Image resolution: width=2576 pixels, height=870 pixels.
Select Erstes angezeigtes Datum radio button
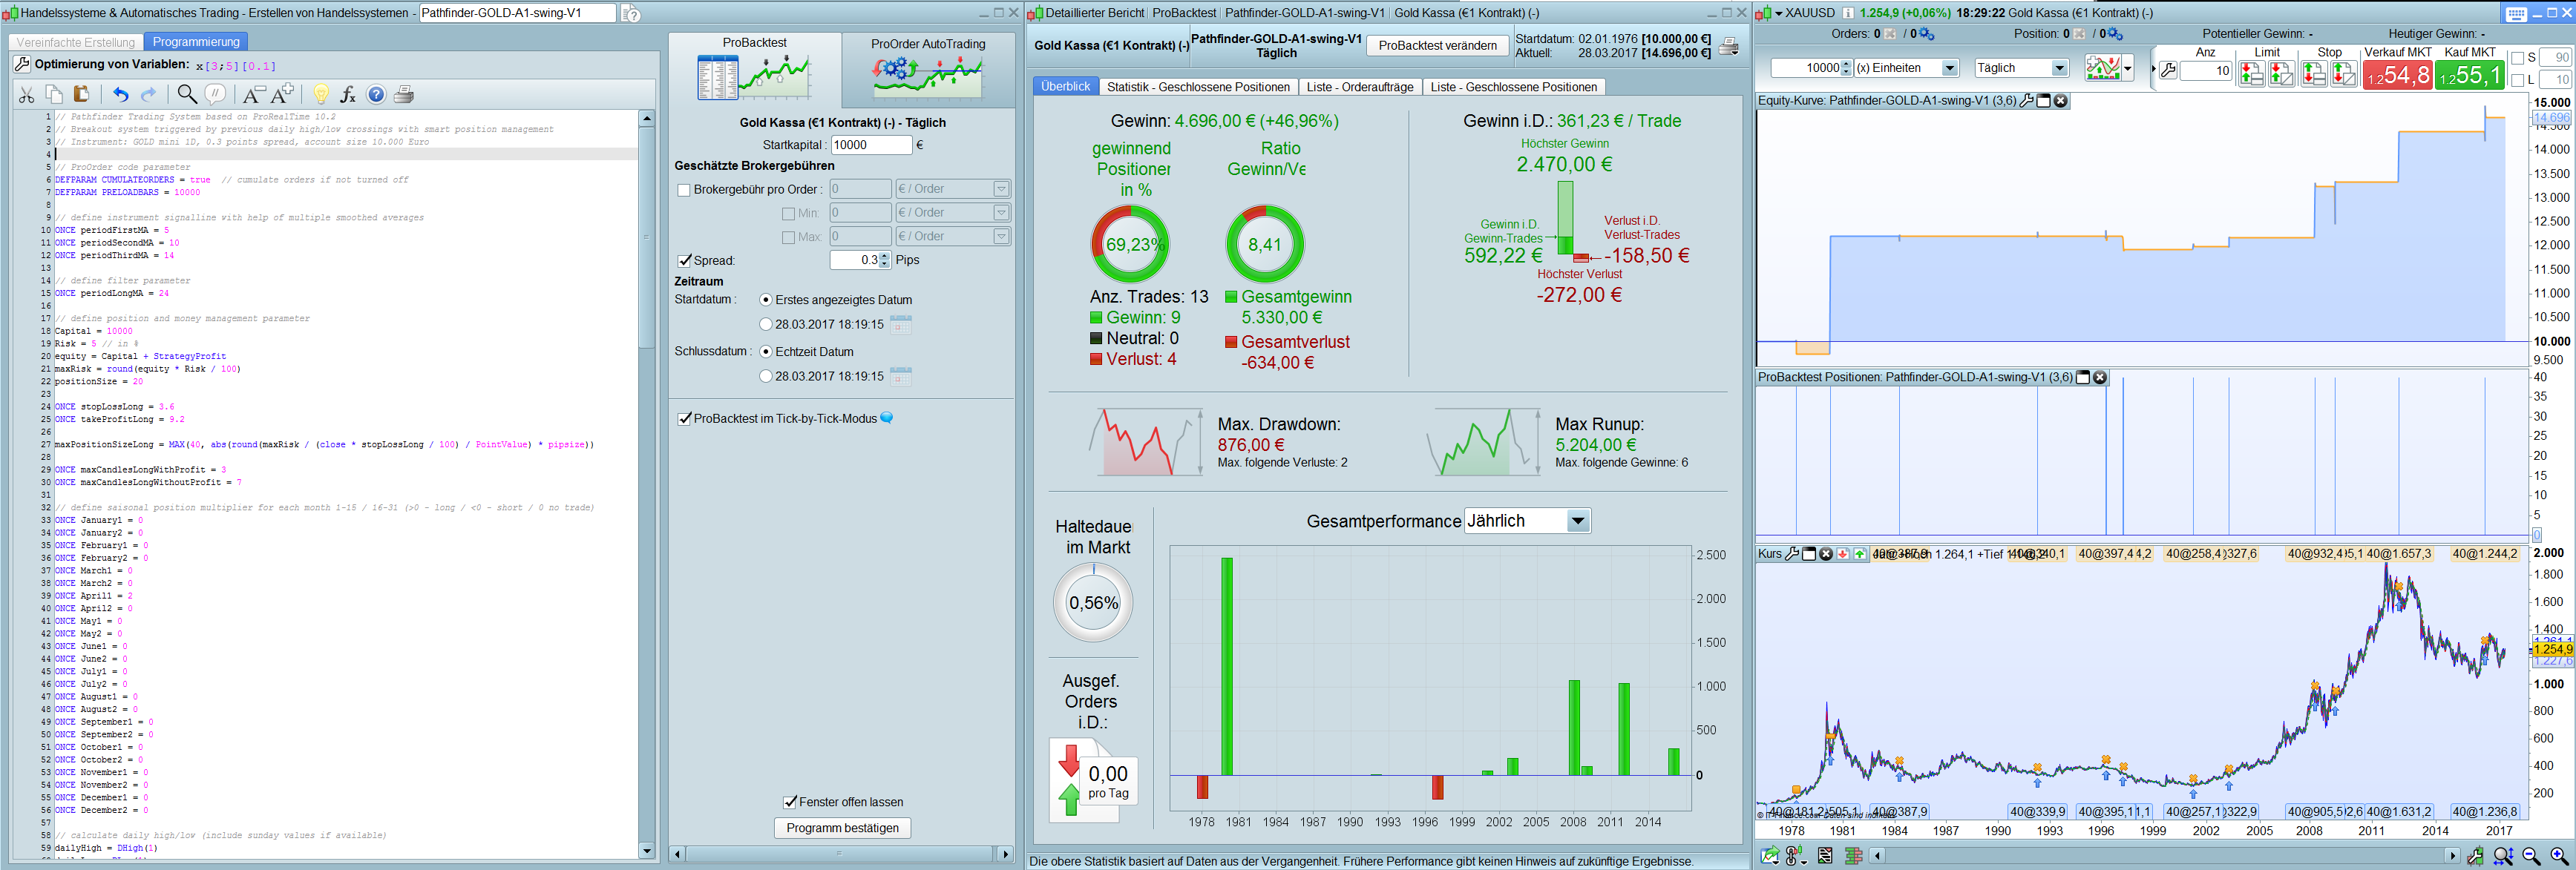[766, 300]
